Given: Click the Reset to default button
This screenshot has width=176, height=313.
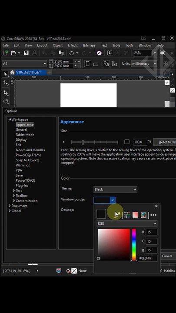Looking at the screenshot, I should pos(165,142).
